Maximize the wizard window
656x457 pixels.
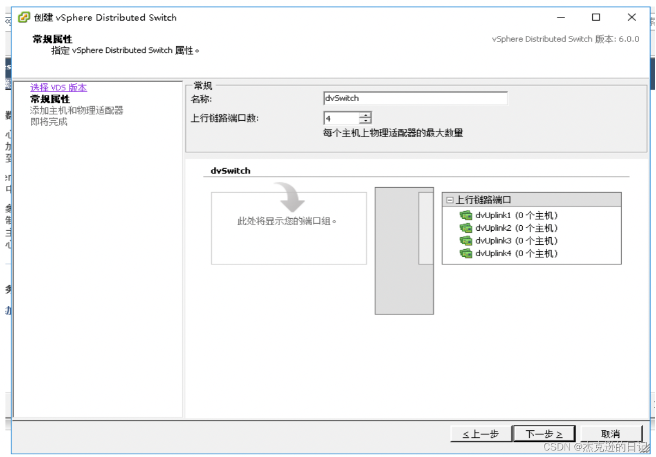click(x=596, y=17)
